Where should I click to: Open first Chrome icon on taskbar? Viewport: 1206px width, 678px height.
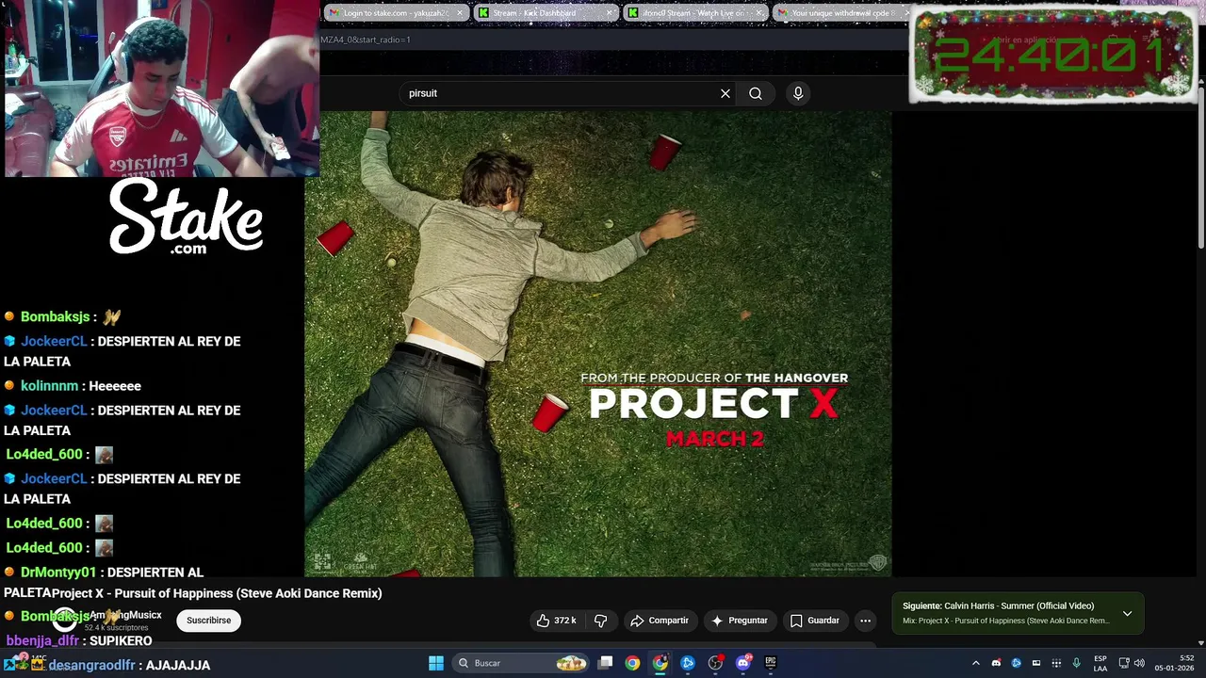coord(632,663)
